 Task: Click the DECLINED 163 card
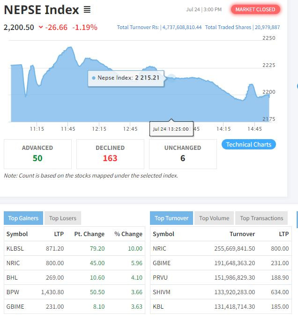(x=110, y=154)
